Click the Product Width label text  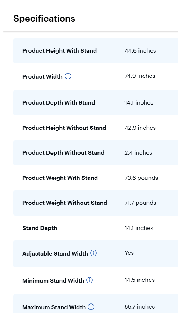[42, 76]
